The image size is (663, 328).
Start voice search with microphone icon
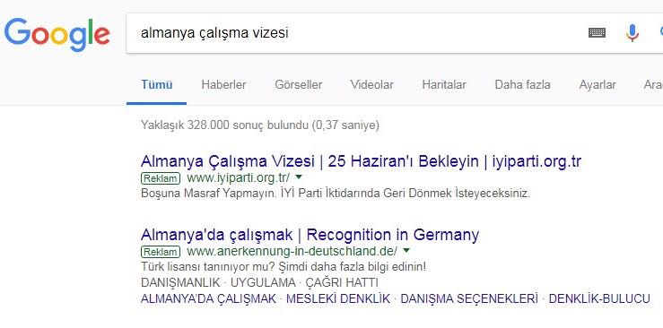[x=632, y=33]
